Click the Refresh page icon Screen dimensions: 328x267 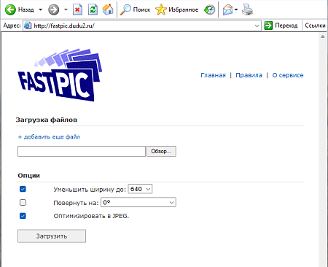pyautogui.click(x=93, y=9)
